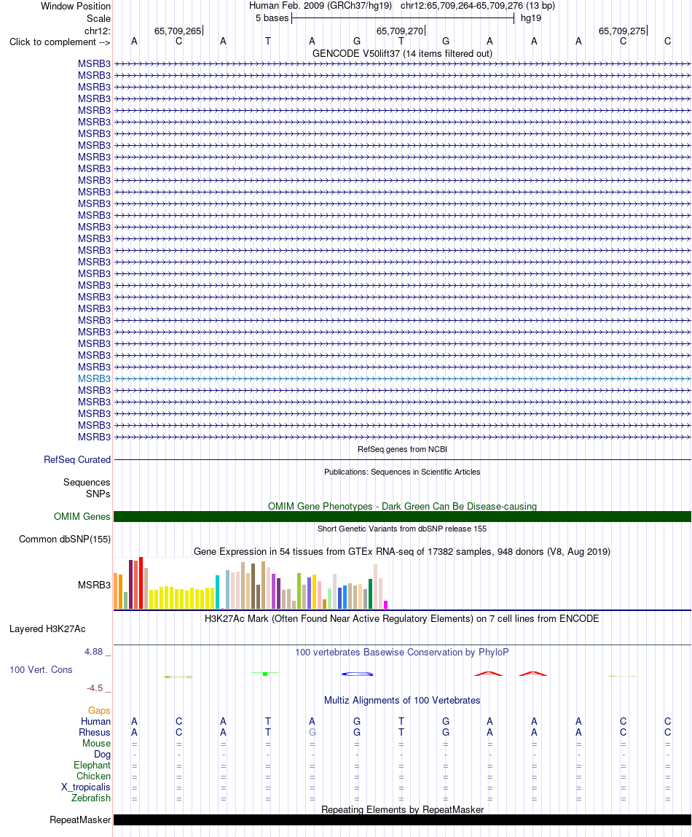692x837 pixels.
Task: Open 'Publications: Sequences in Scientific Articles' title
Action: click(x=402, y=472)
